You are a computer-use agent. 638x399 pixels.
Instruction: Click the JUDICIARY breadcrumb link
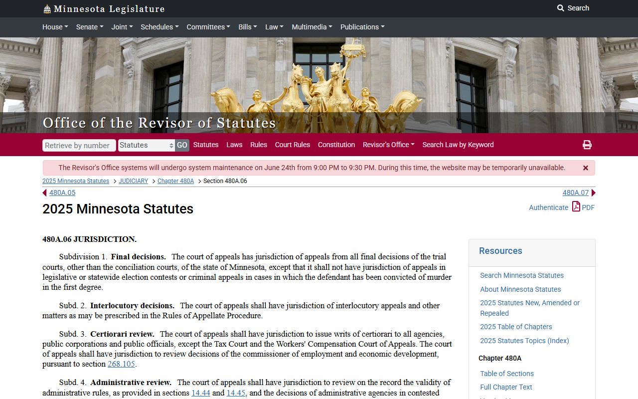133,181
